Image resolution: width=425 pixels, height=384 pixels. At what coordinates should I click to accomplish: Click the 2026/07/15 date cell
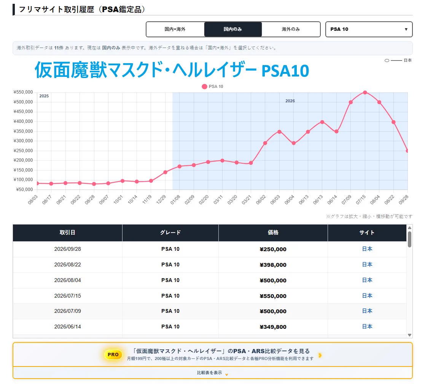(x=67, y=296)
